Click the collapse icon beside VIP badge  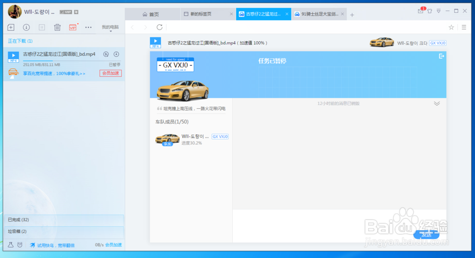coord(76,12)
